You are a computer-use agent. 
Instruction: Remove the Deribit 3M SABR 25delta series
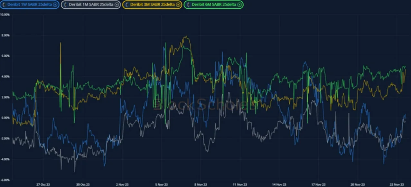178,5
